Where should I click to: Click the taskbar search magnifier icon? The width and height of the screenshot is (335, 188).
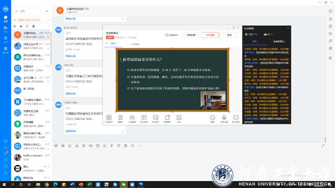point(13,184)
